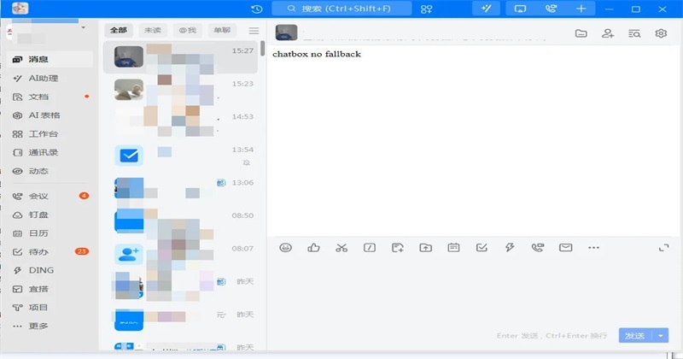The width and height of the screenshot is (683, 359).
Task: Click the upload file icon in message toolbar
Action: coord(425,248)
